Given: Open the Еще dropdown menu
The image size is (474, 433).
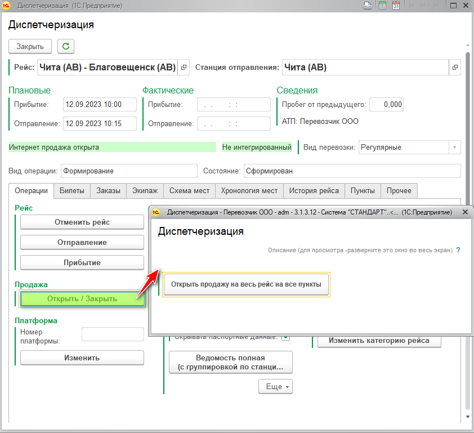Looking at the screenshot, I should 275,387.
